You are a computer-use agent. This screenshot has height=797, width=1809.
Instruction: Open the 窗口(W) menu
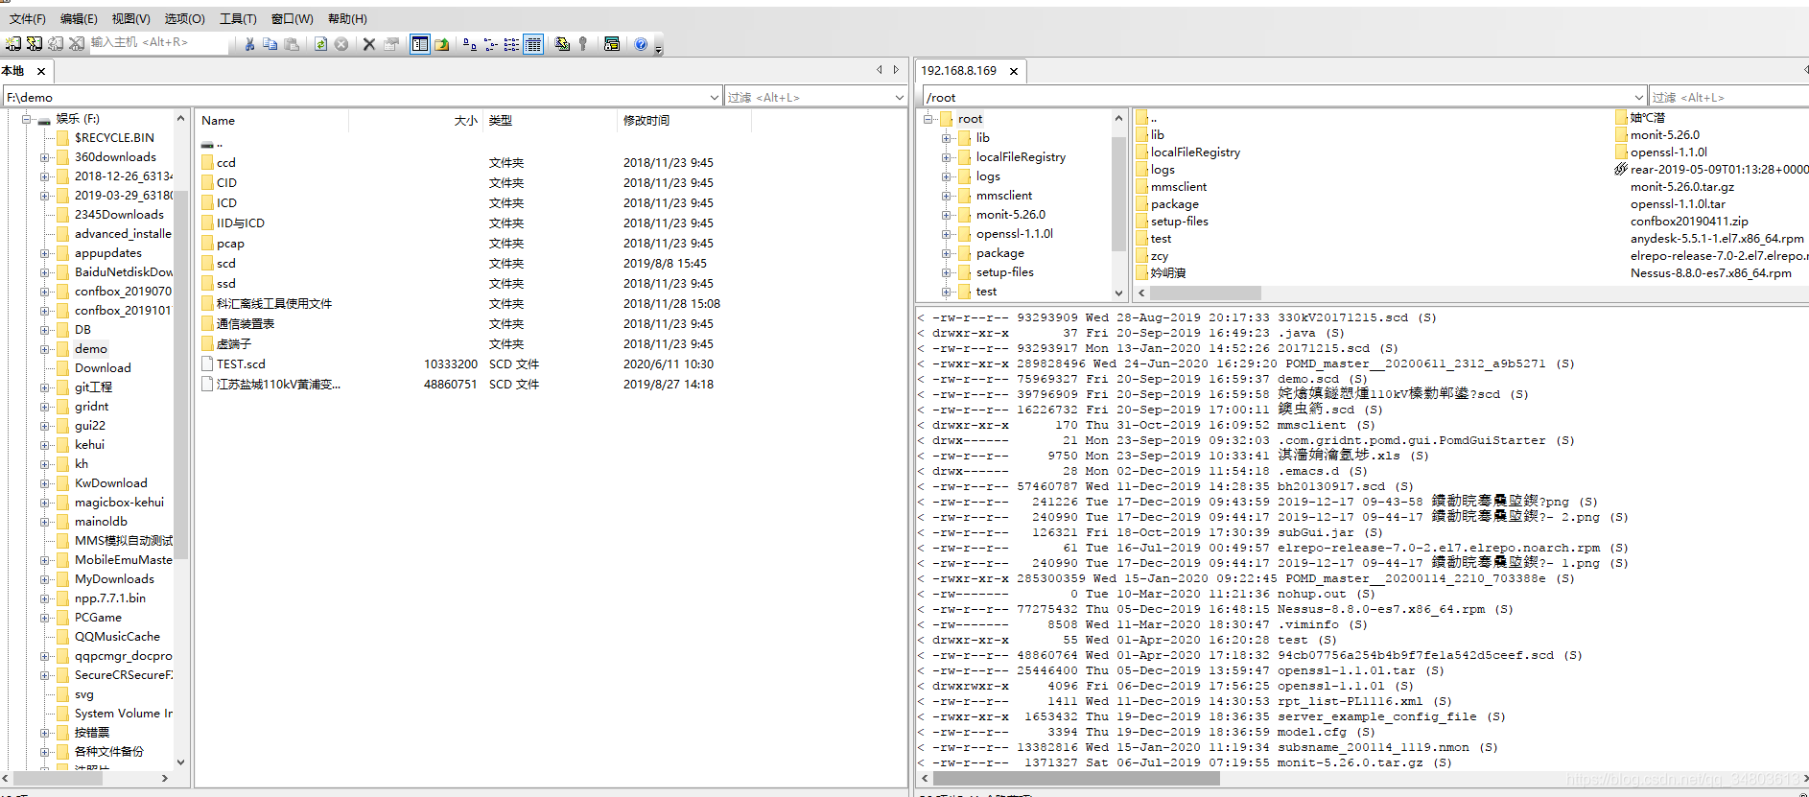(292, 18)
